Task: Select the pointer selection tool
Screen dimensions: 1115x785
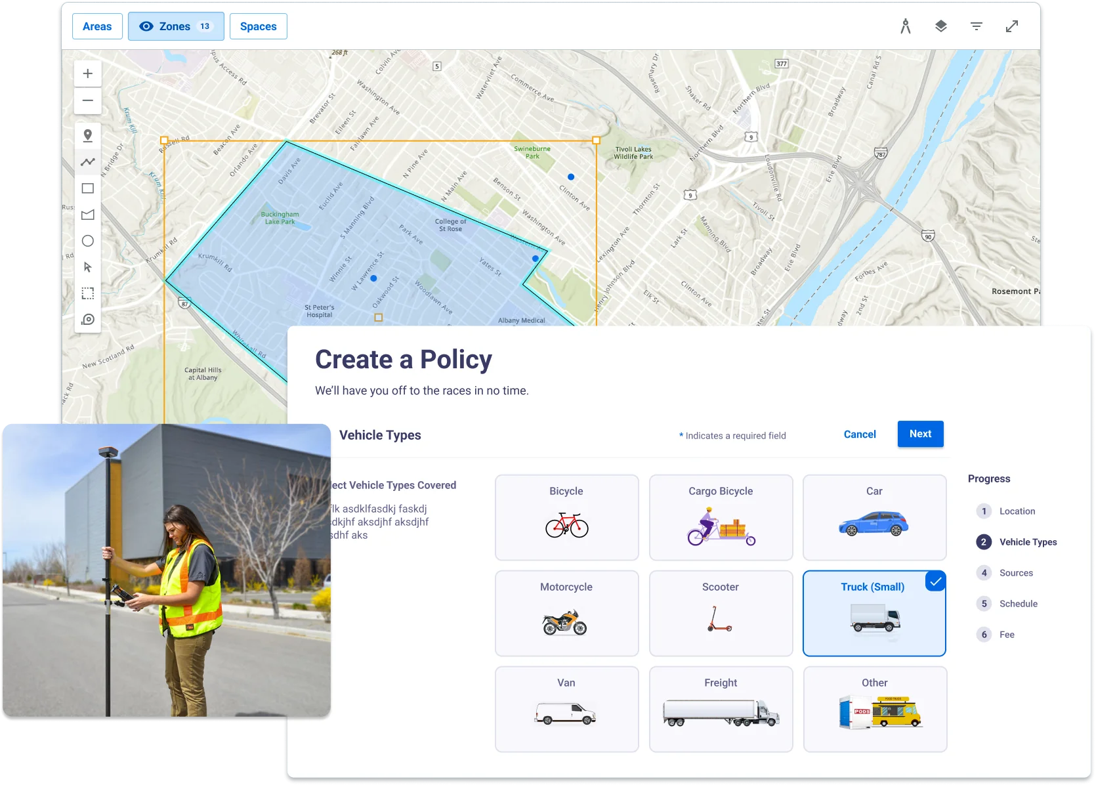Action: 87,267
